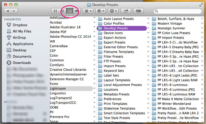Select column view mode
Image resolution: width=206 pixels, height=124 pixels.
click(70, 11)
